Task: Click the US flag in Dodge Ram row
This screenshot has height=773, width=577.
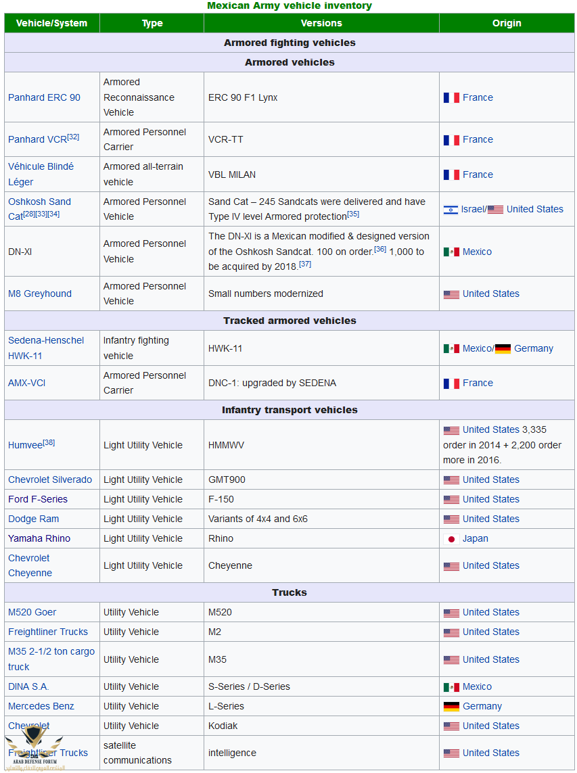Action: [451, 519]
